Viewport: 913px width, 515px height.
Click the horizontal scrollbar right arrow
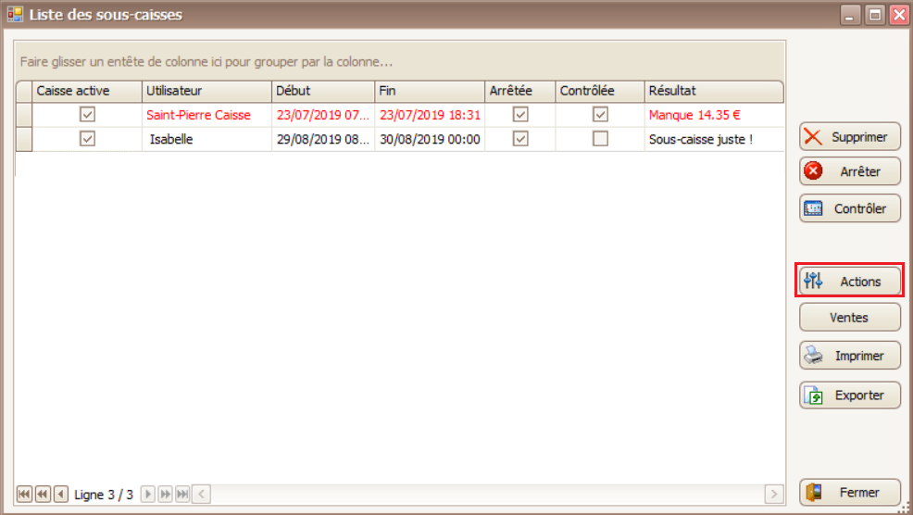[774, 494]
